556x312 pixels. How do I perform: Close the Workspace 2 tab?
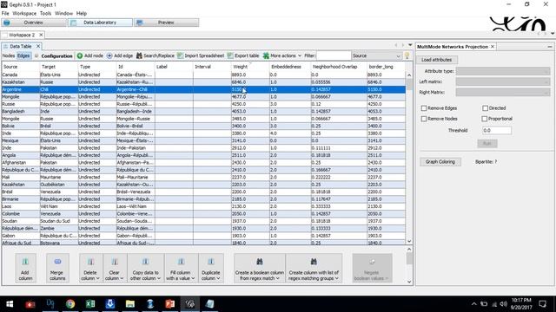click(41, 35)
